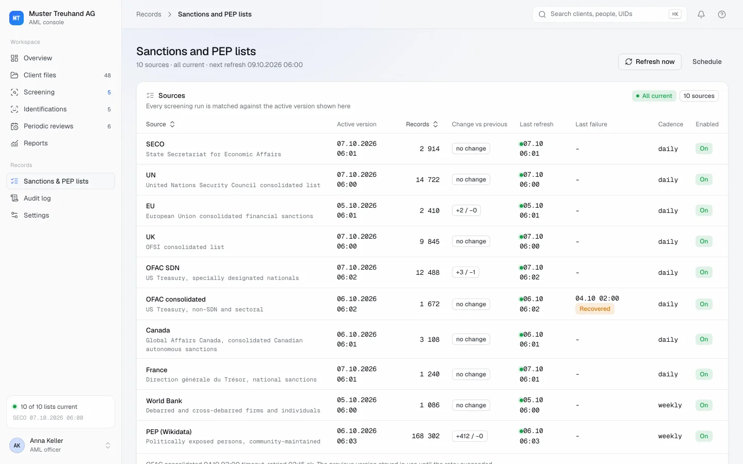Open the help question mark icon
Screen dimensions: 743x464
(722, 14)
